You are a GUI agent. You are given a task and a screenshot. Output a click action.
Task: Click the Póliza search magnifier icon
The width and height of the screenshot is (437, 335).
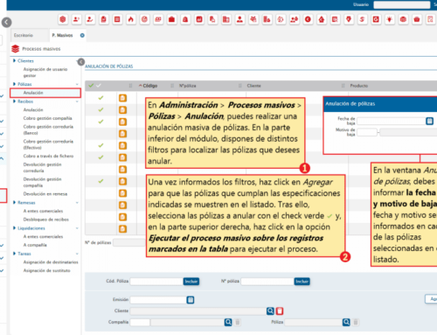coord(346,322)
